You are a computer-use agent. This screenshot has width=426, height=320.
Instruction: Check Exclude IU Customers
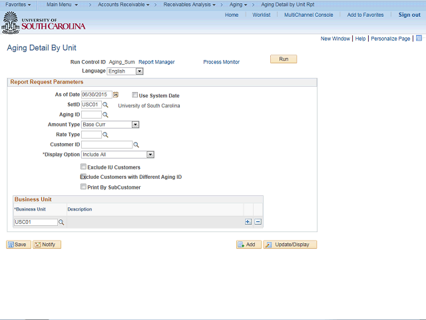tap(83, 166)
